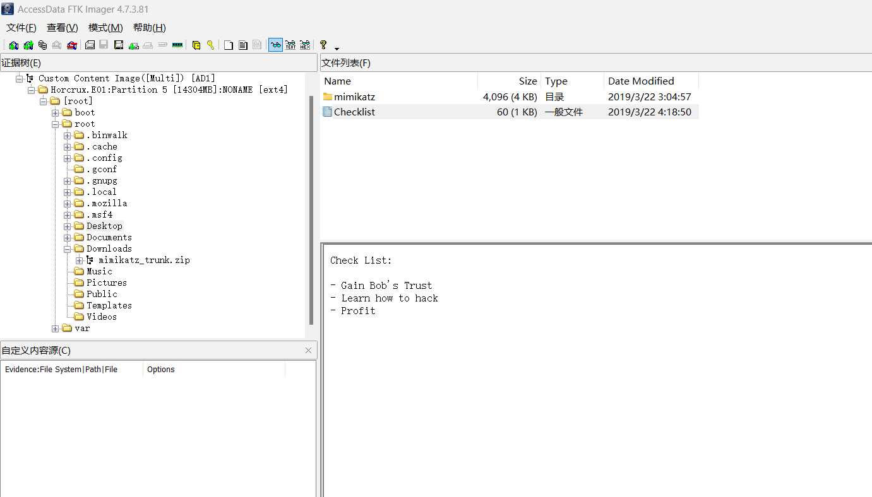Expand the .local folder
Viewport: 872px width, 497px height.
(x=67, y=192)
